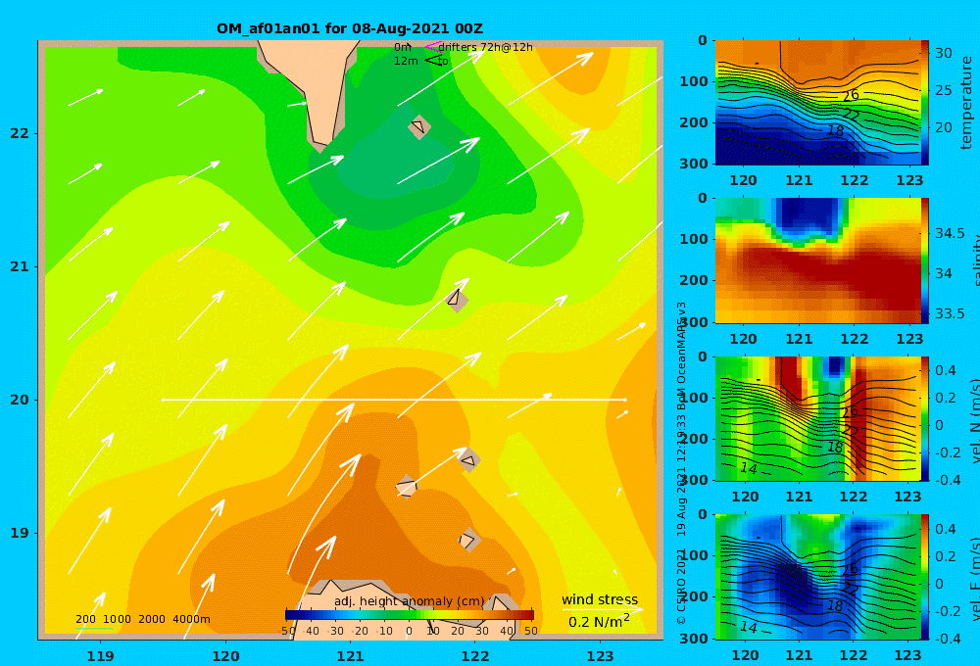Image resolution: width=980 pixels, height=666 pixels.
Task: Open the salinity section panel
Action: [x=817, y=261]
